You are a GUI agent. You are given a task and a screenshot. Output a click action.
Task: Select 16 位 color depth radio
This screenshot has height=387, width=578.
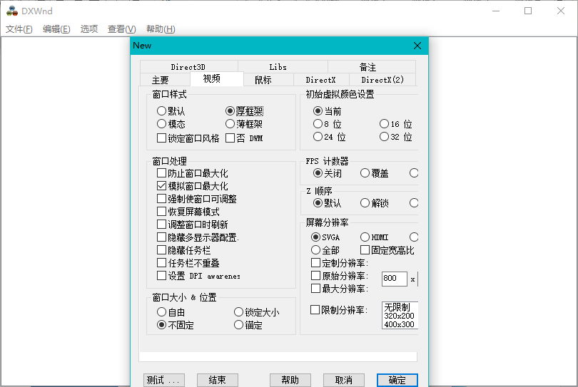click(384, 124)
